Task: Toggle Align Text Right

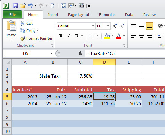Action: pos(149,36)
